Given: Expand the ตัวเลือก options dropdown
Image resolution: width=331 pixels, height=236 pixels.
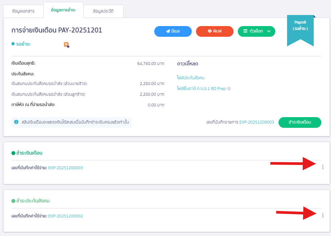Looking at the screenshot, I should pyautogui.click(x=256, y=31).
